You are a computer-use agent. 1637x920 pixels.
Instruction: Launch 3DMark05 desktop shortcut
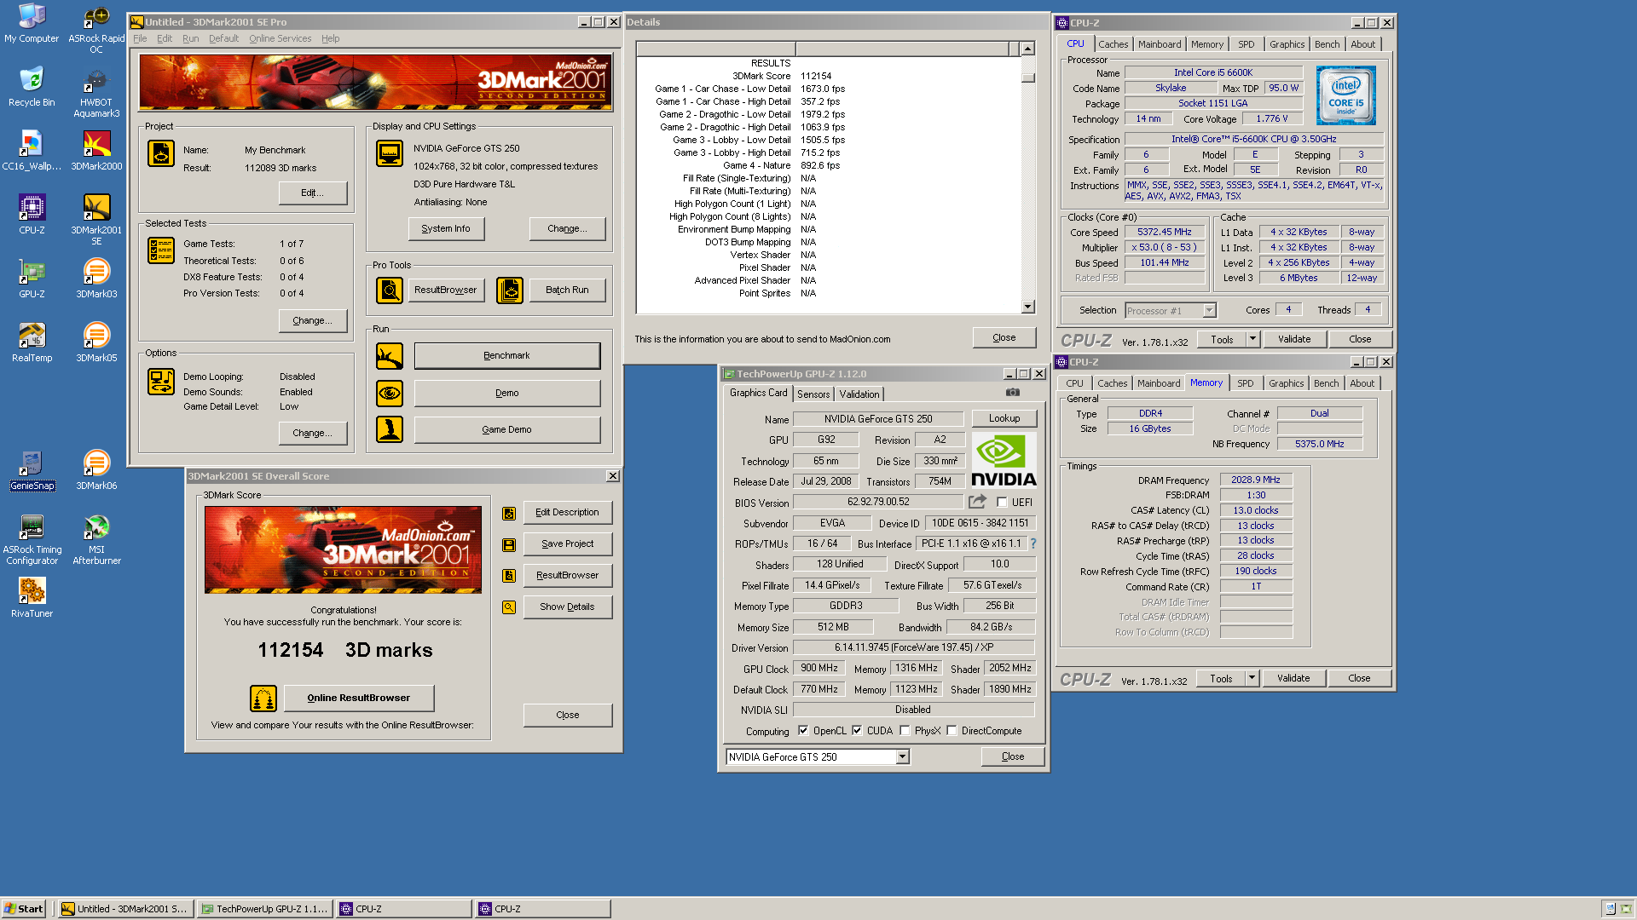pyautogui.click(x=96, y=342)
